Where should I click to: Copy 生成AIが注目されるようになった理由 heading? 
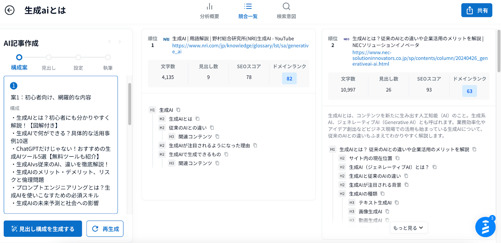(x=255, y=145)
